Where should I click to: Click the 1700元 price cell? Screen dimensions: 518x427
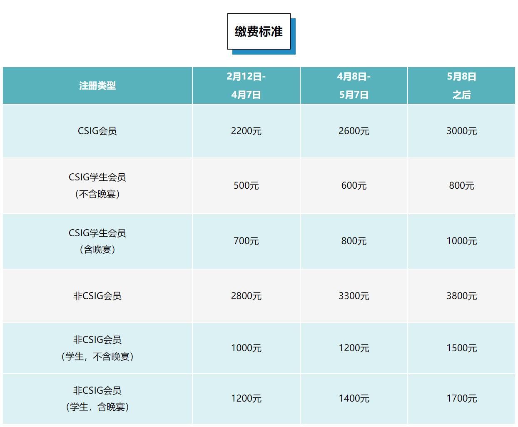tap(461, 399)
